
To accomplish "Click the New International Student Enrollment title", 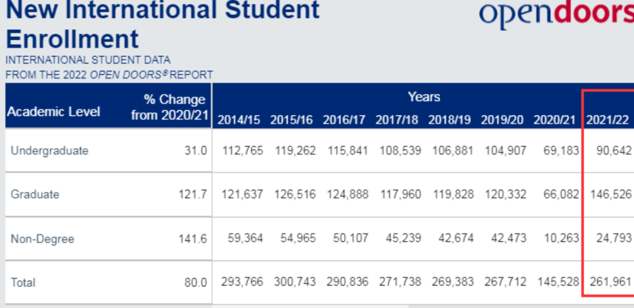I will 162,24.
